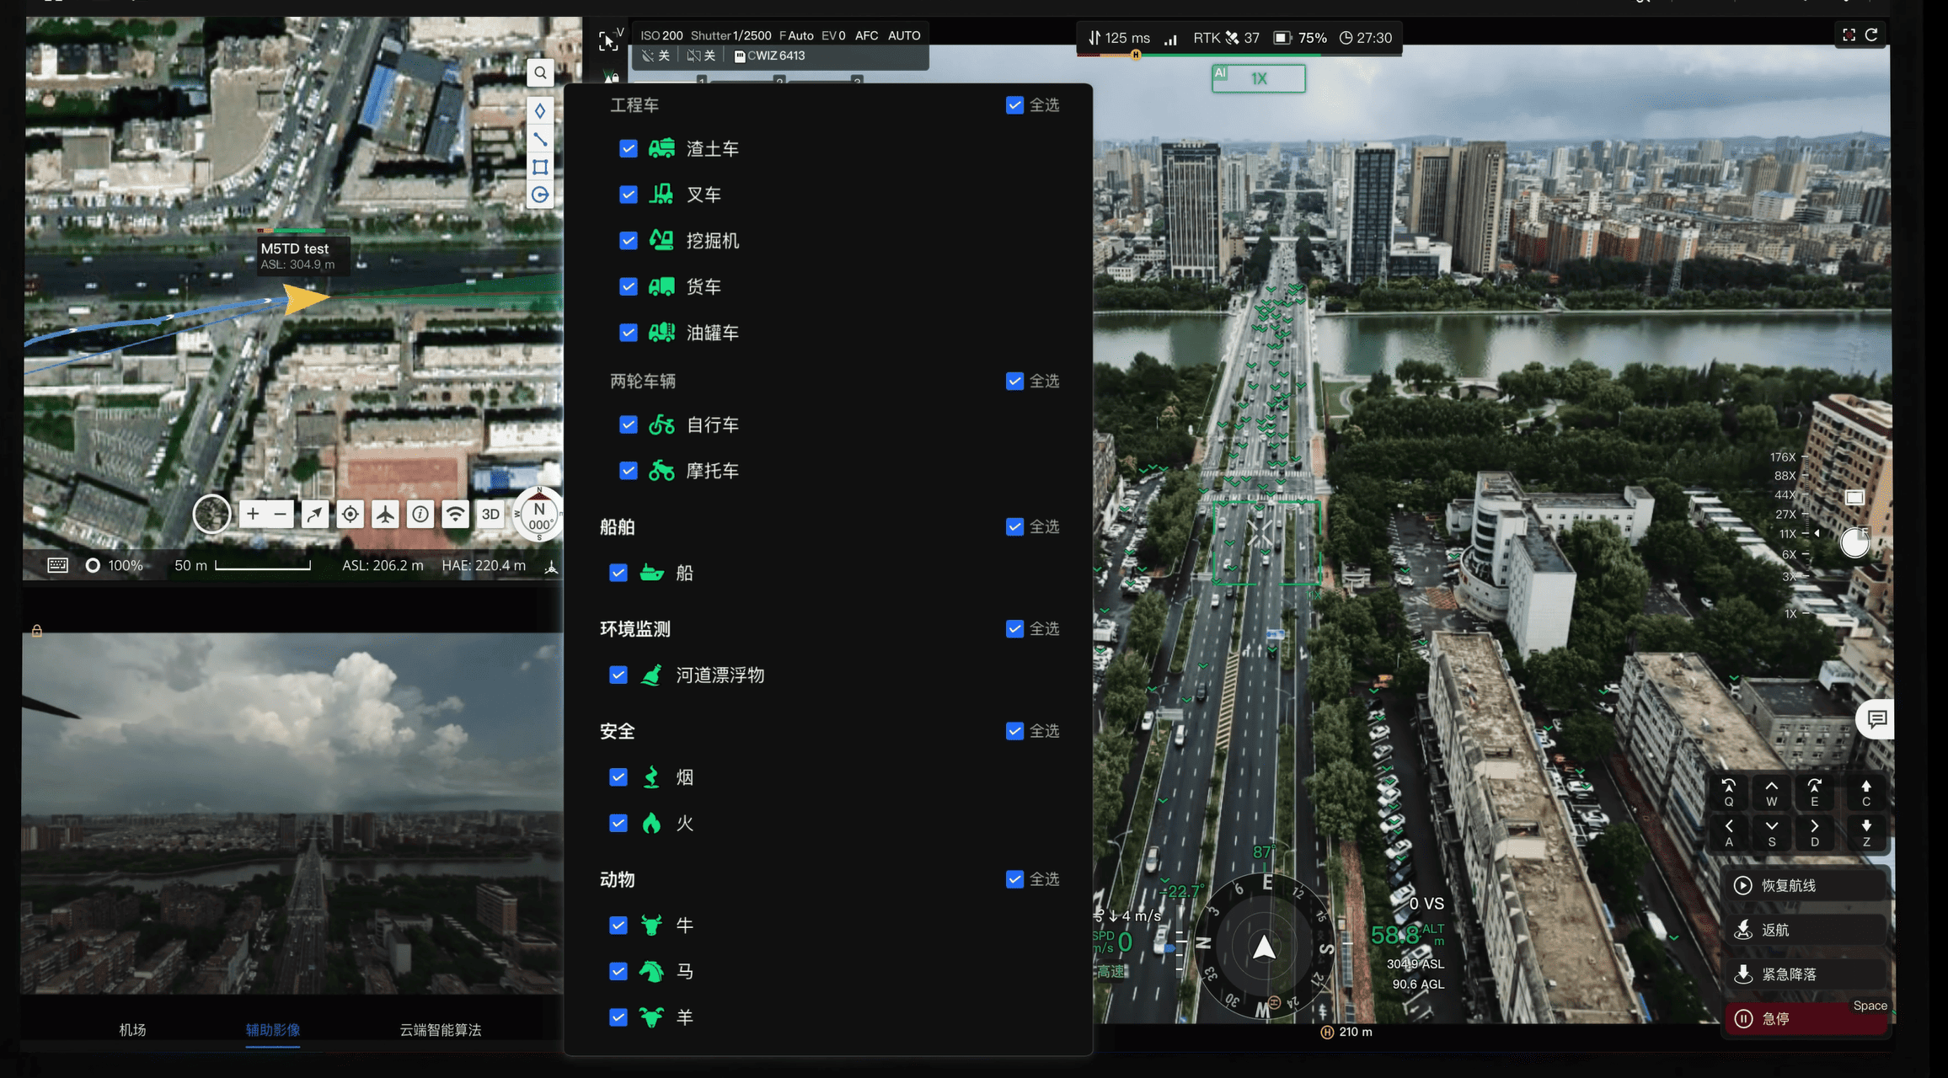
Task: Uncheck the 挖掘机 detection checkbox
Action: [x=629, y=241]
